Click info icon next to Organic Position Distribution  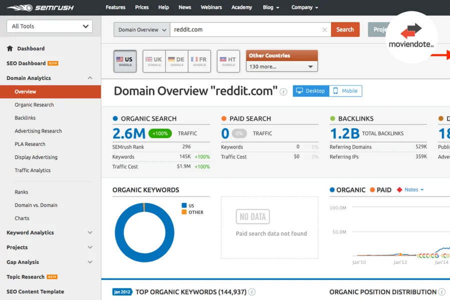(x=441, y=292)
